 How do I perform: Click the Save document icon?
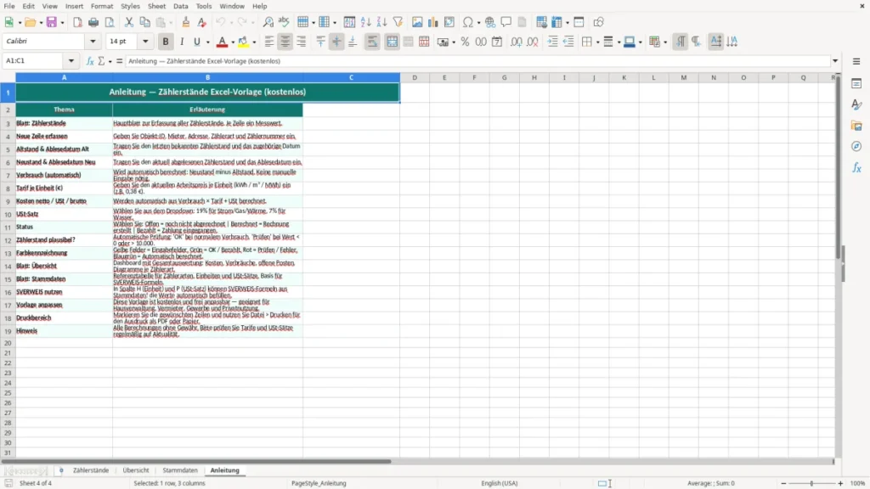click(52, 22)
